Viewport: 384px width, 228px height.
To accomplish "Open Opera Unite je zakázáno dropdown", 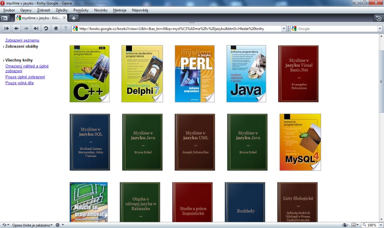I will (32, 225).
